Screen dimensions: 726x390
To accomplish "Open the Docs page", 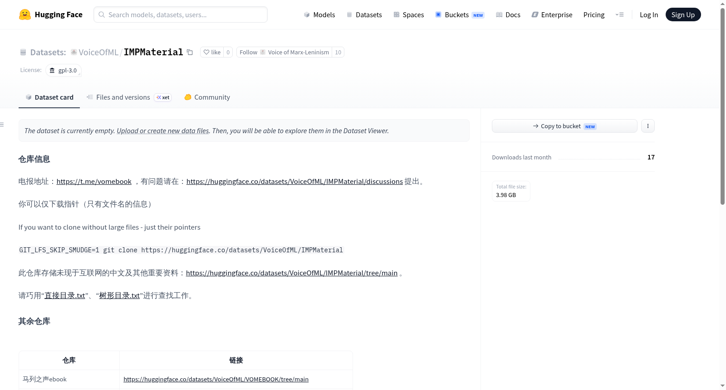I will pyautogui.click(x=508, y=14).
